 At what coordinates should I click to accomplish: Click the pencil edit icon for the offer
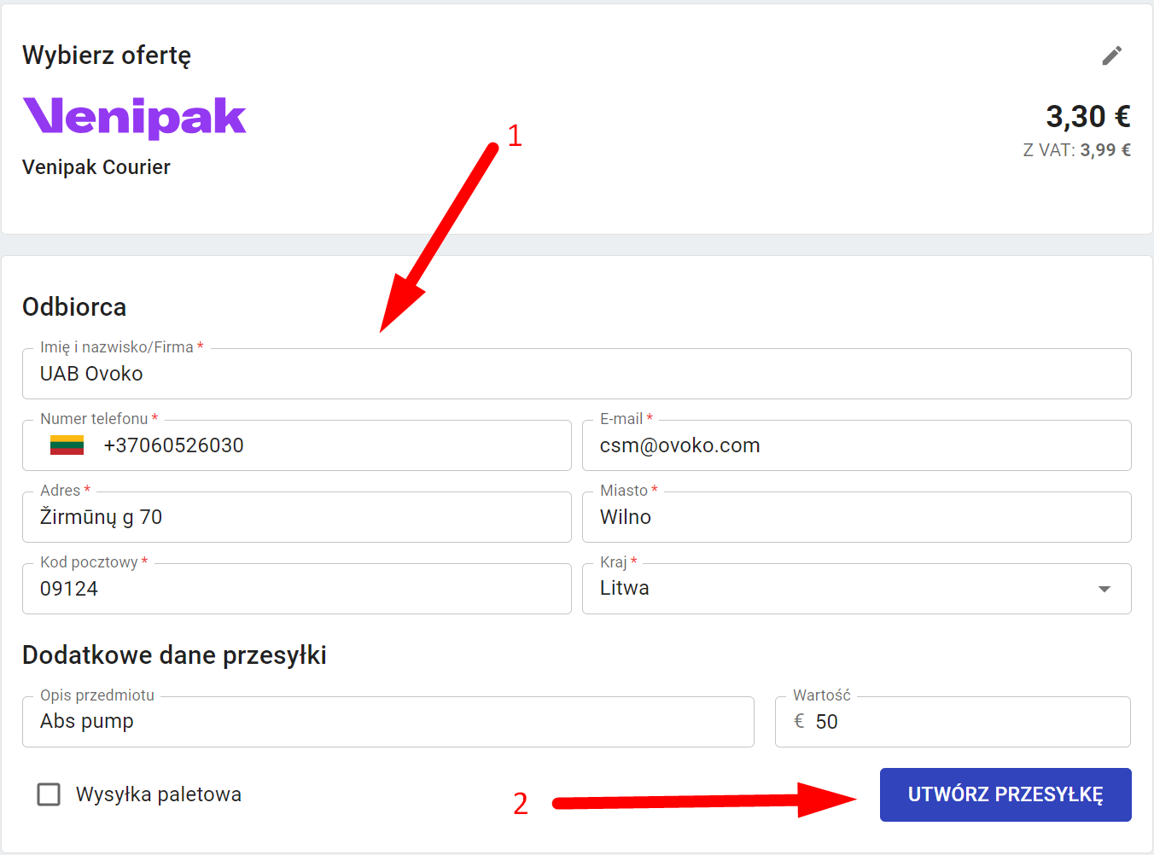pyautogui.click(x=1111, y=55)
